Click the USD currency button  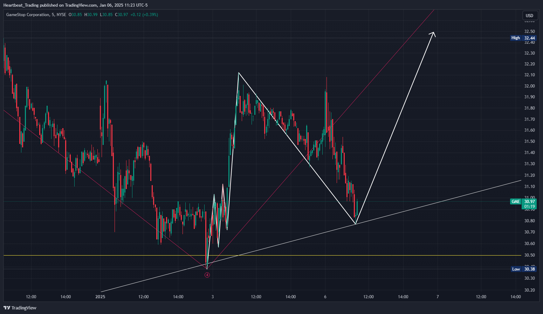(529, 15)
